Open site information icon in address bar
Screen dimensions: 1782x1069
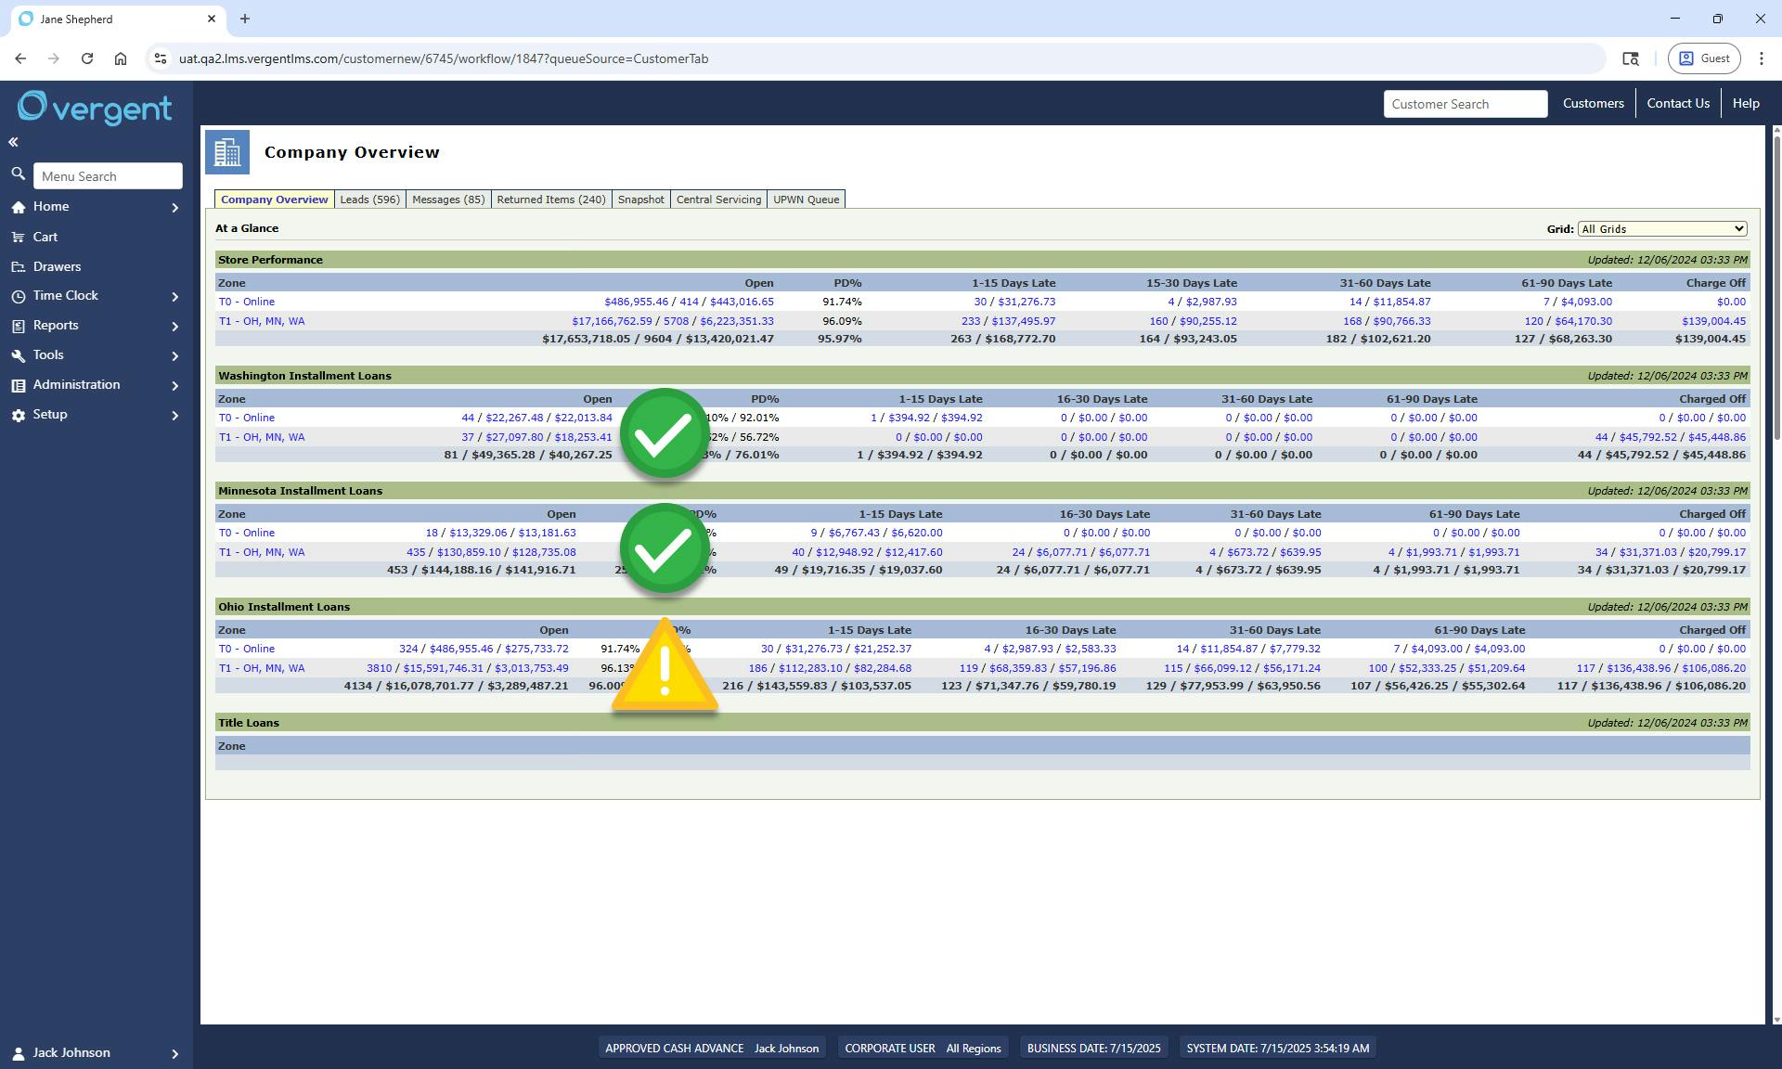(x=161, y=58)
